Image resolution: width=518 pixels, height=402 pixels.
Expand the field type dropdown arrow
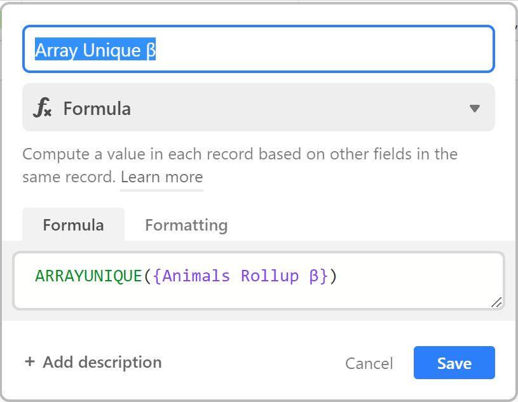(474, 108)
